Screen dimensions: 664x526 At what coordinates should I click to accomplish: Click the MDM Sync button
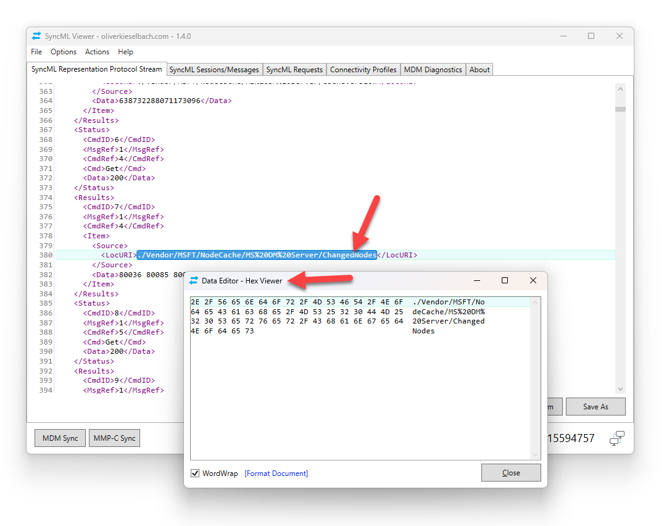click(x=60, y=437)
